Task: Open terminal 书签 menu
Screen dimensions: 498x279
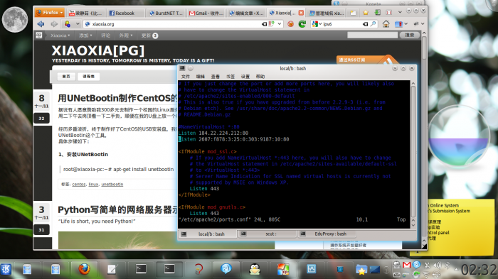Action: pos(231,77)
